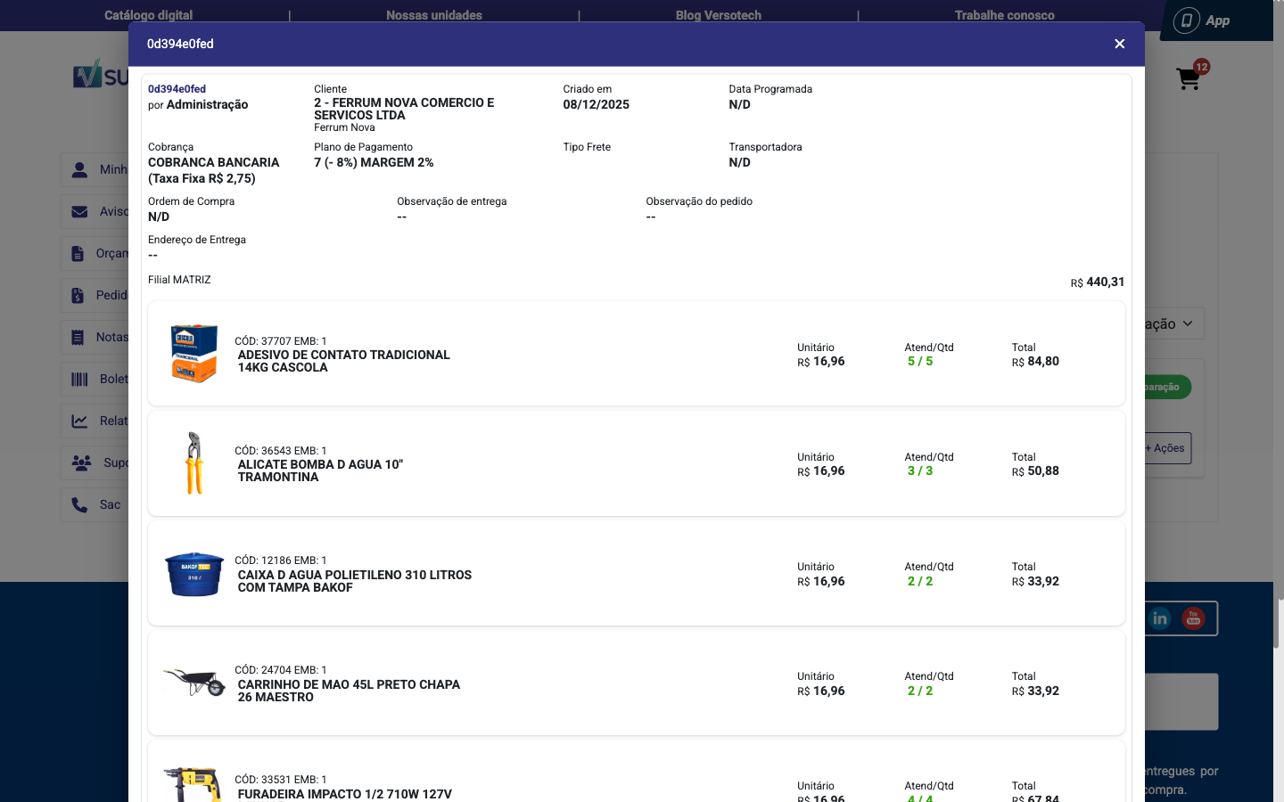Click the Adesivo Cascola product thumbnail
The image size is (1284, 802).
point(193,353)
